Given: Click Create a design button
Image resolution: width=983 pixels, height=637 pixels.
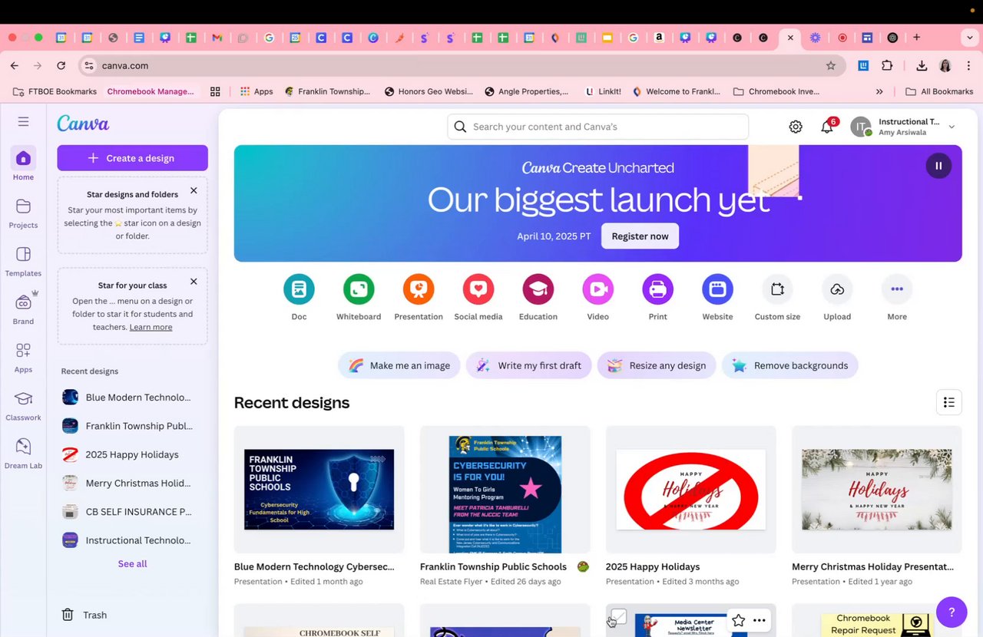Looking at the screenshot, I should pos(132,158).
